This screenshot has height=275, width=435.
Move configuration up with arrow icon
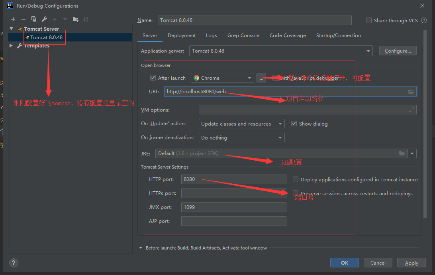click(55, 19)
